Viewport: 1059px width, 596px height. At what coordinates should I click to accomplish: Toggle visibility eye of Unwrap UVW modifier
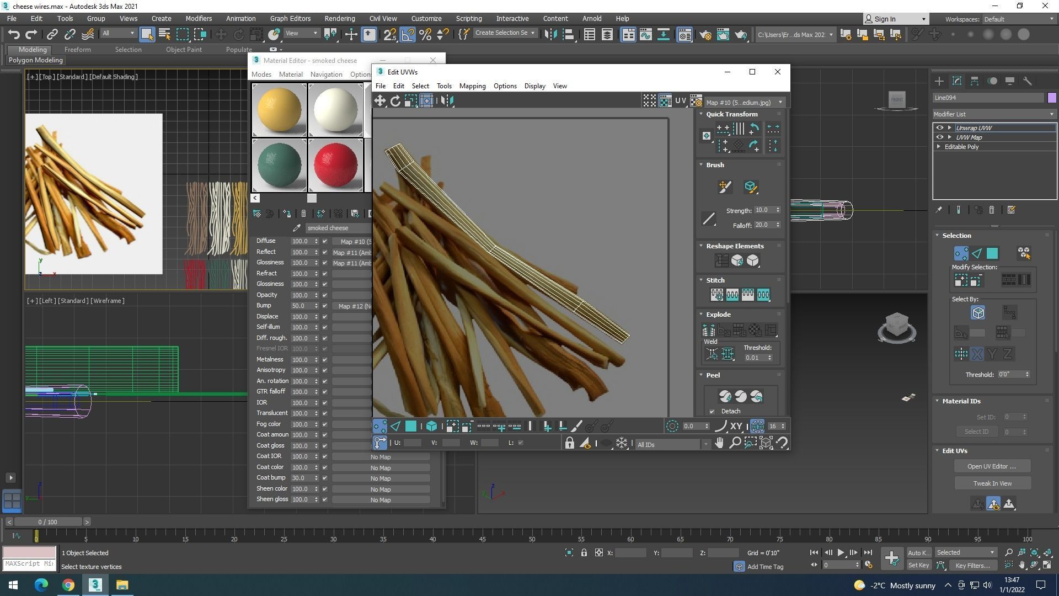click(x=940, y=127)
